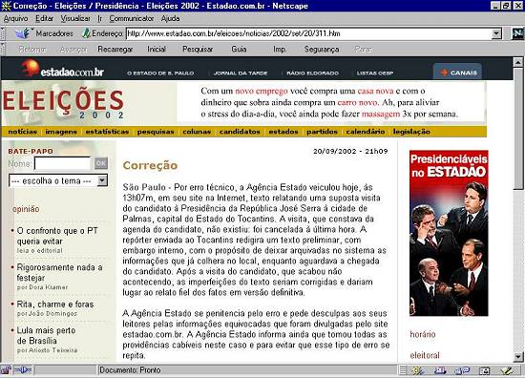Open the Communicator menu
525x378 pixels.
(x=132, y=19)
